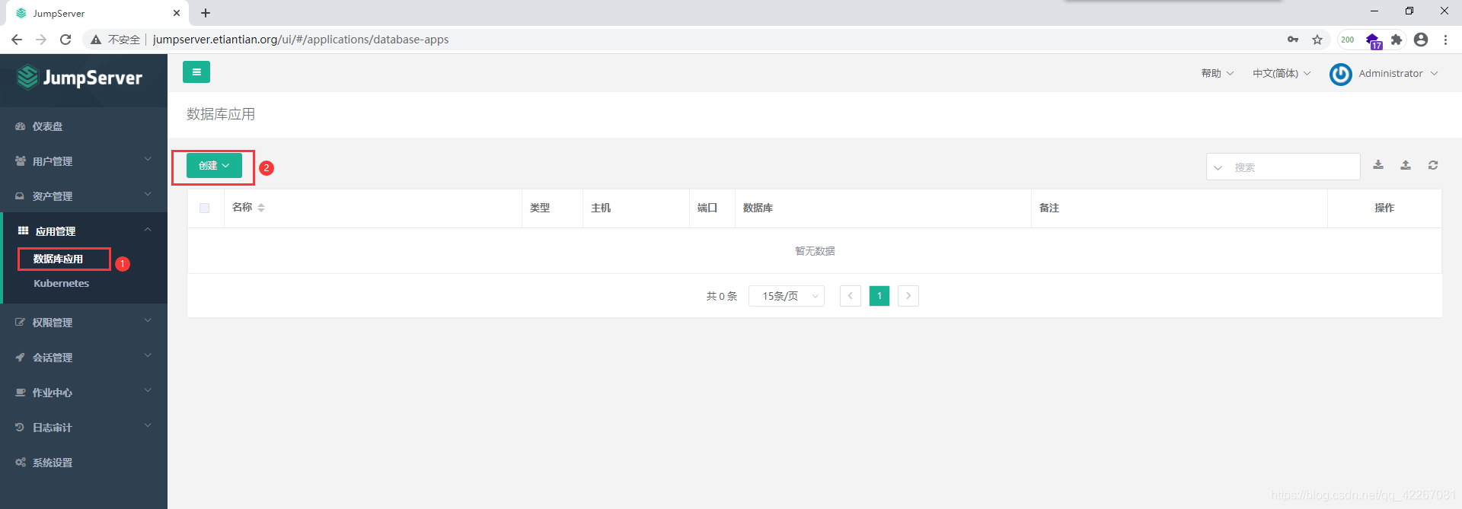1462x509 pixels.
Task: Select page 1 in pagination
Action: [879, 296]
